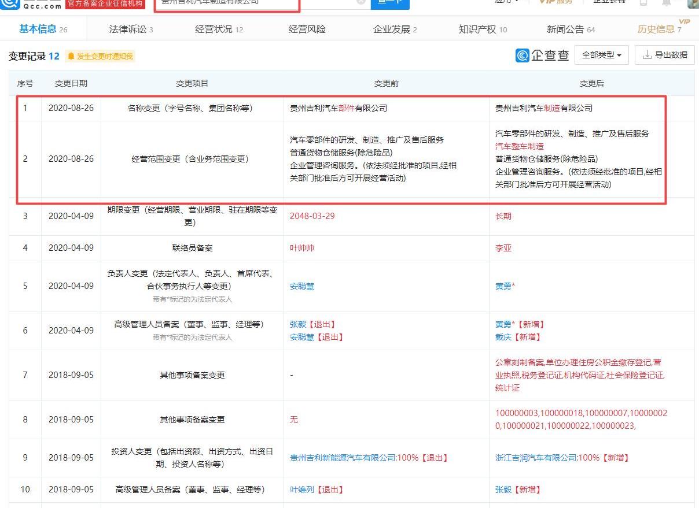Viewport: 699px width, 508px height.
Task: Click the new term value 长期
Action: coord(503,216)
